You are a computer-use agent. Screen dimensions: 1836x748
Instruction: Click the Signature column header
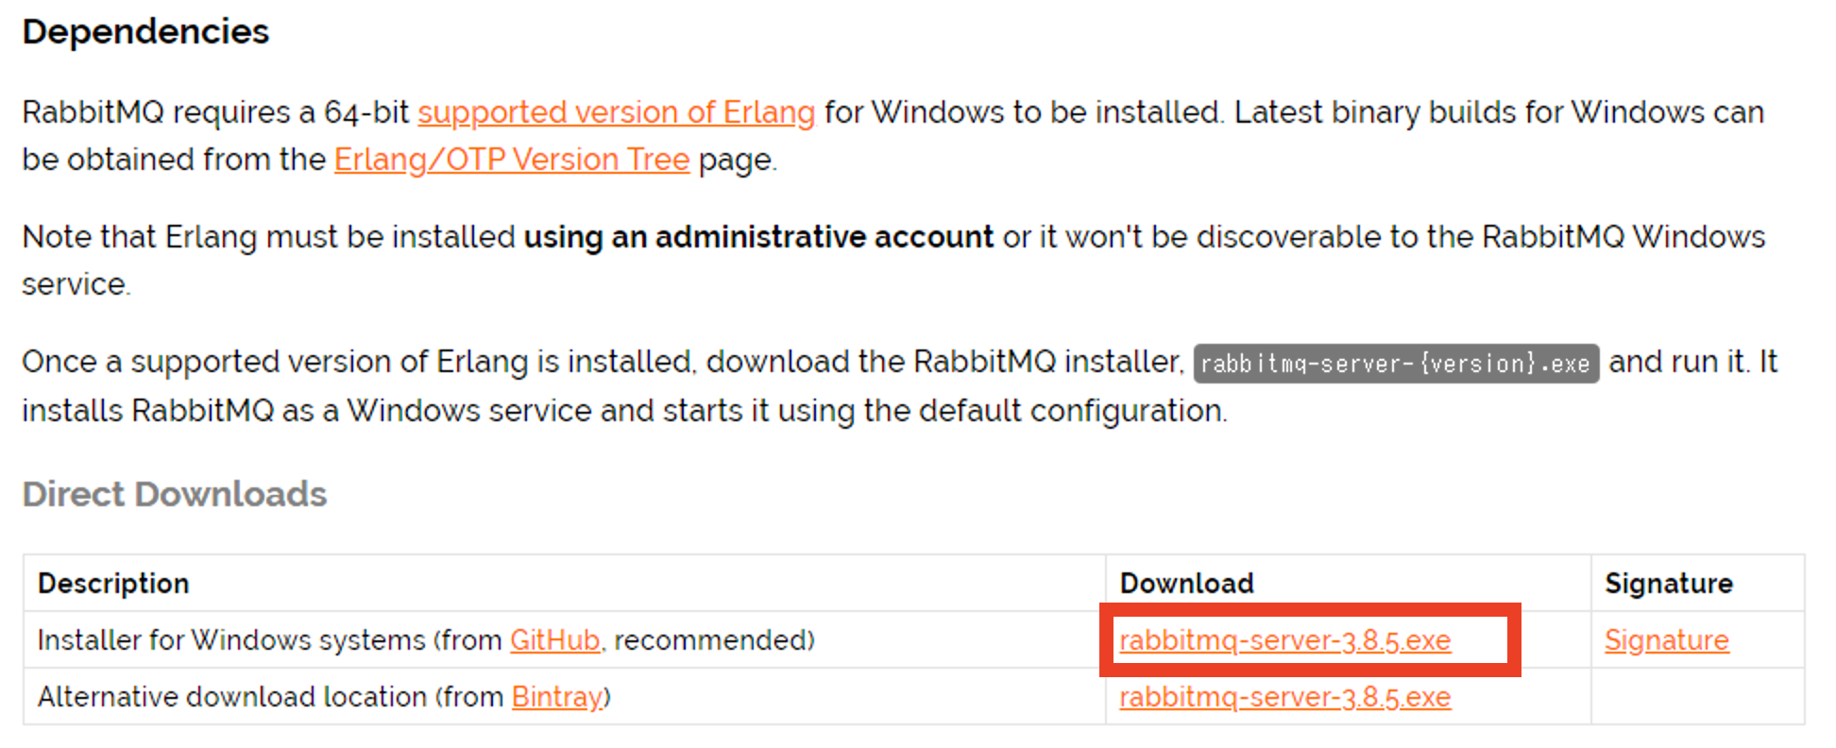click(1669, 584)
